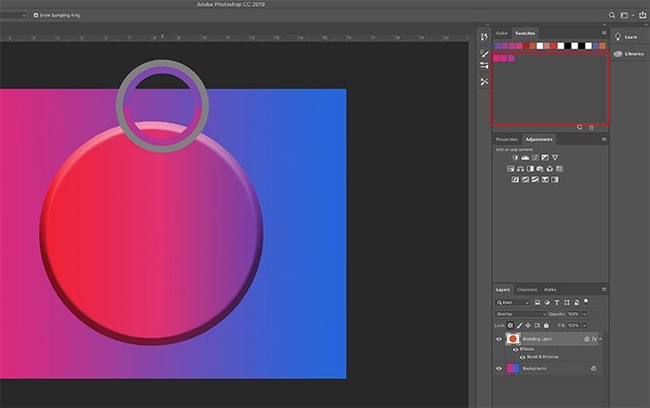650x408 pixels.
Task: Open the Properties tab
Action: [x=507, y=140]
